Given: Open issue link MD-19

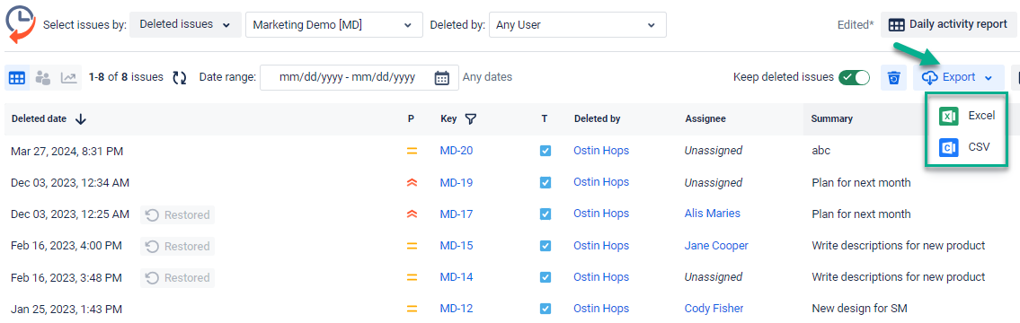Looking at the screenshot, I should [456, 183].
